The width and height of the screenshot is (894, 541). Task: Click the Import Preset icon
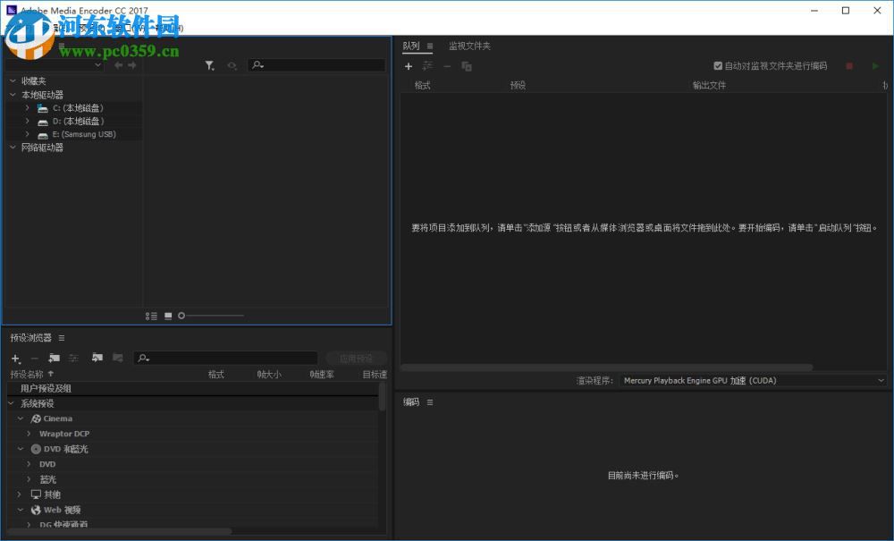click(x=97, y=358)
